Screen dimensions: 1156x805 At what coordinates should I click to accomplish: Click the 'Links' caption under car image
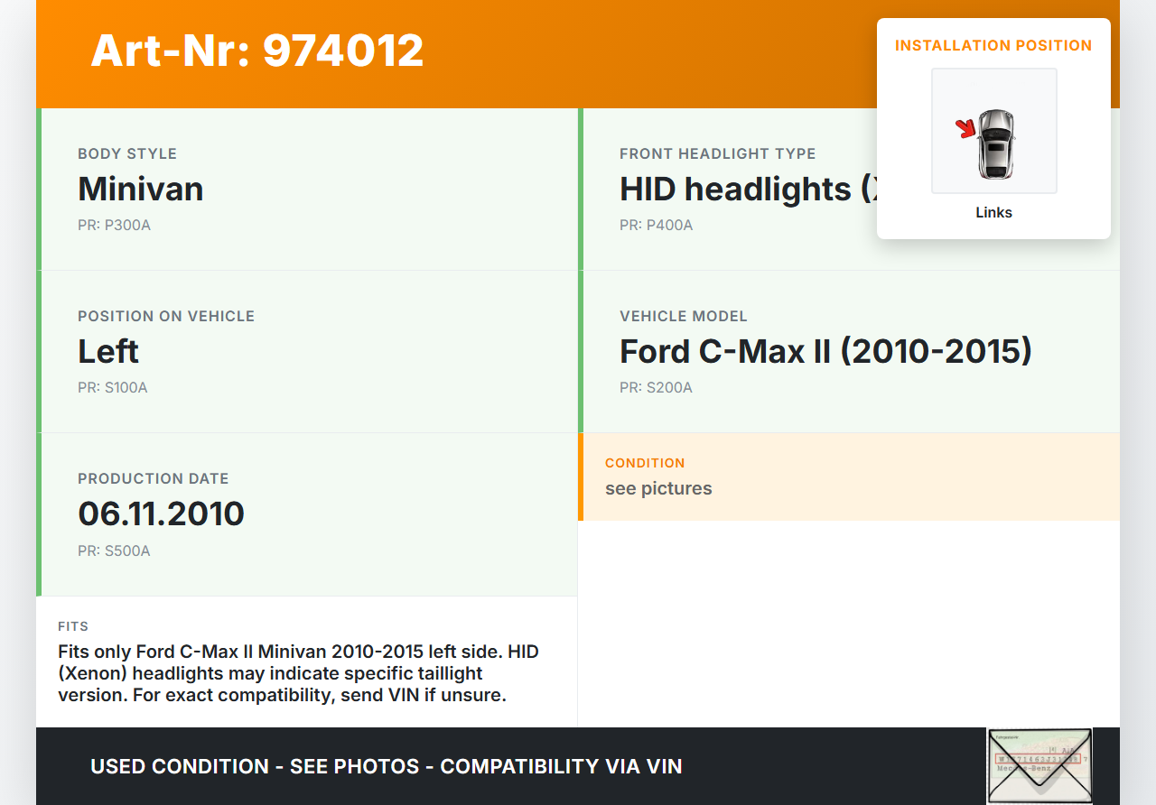(993, 213)
